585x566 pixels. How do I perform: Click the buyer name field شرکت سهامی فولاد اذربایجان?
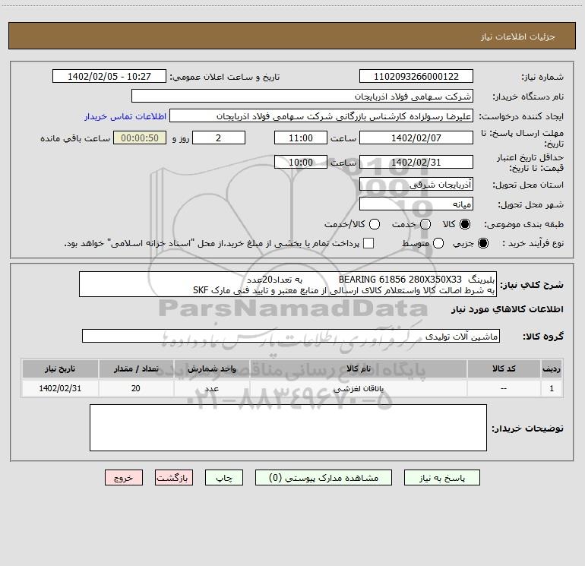tap(302, 96)
